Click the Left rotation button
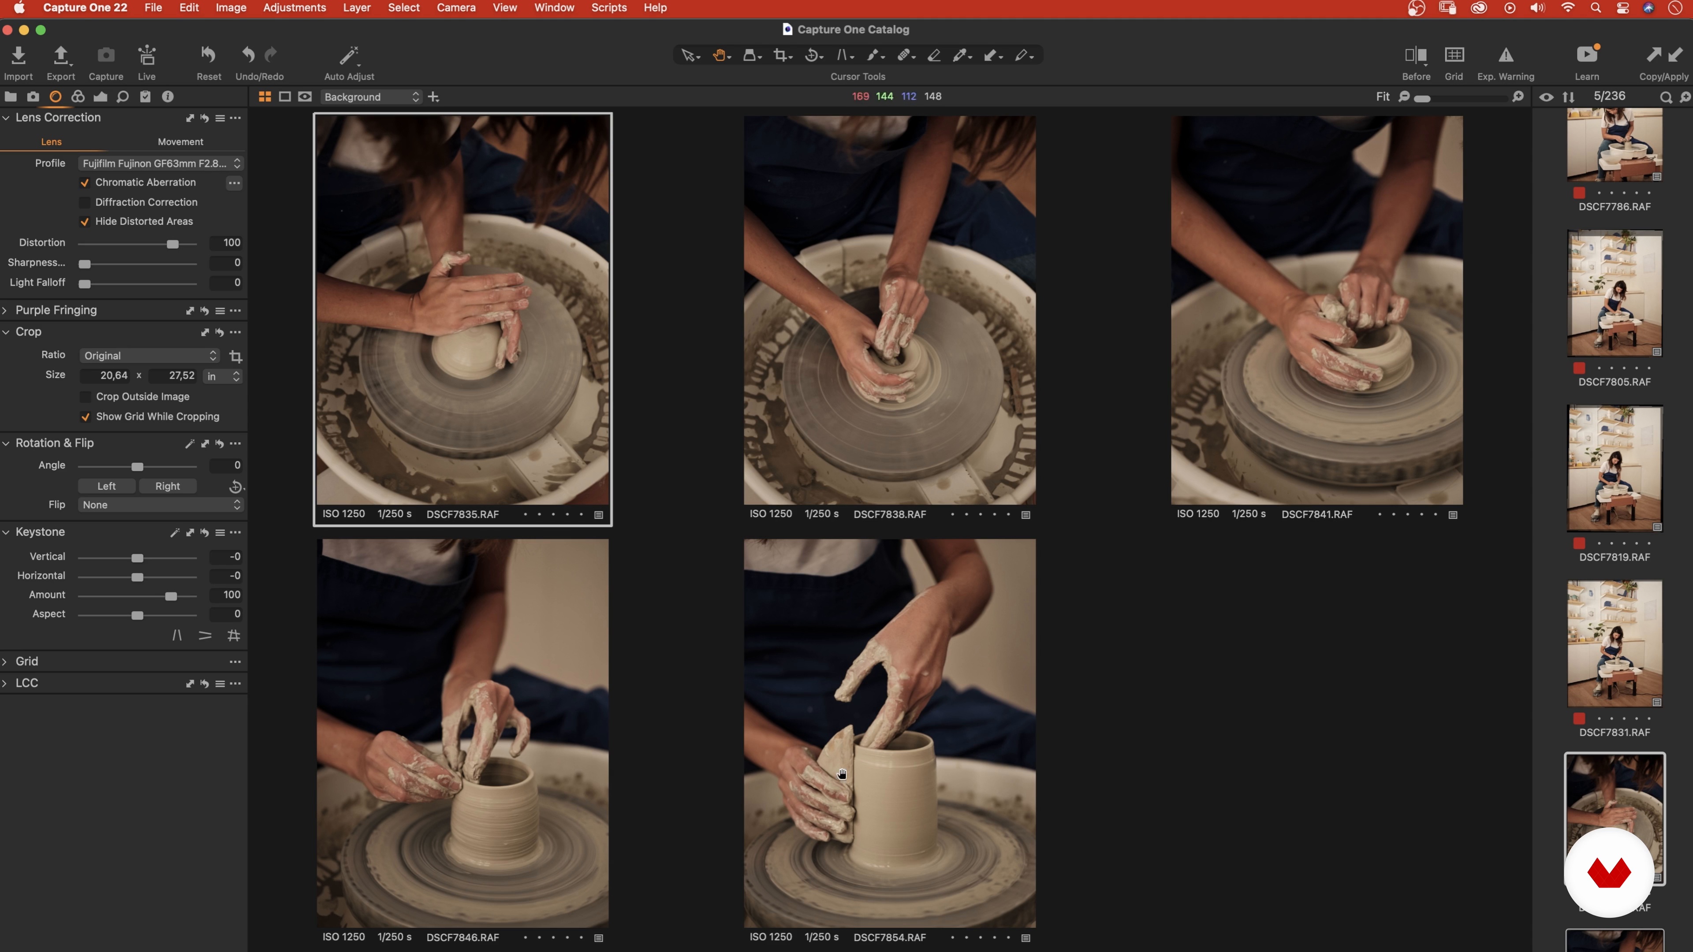Screen dimensions: 1693x952 click(x=106, y=487)
